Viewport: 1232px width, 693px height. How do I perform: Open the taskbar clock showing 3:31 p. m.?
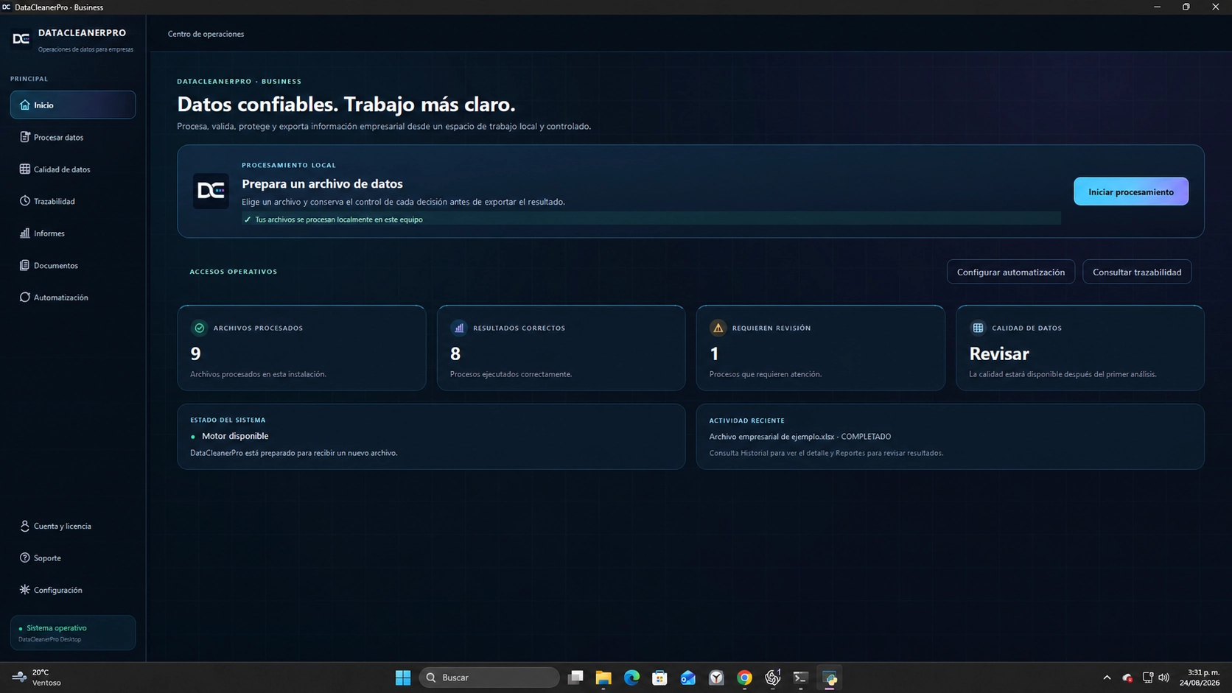1200,678
